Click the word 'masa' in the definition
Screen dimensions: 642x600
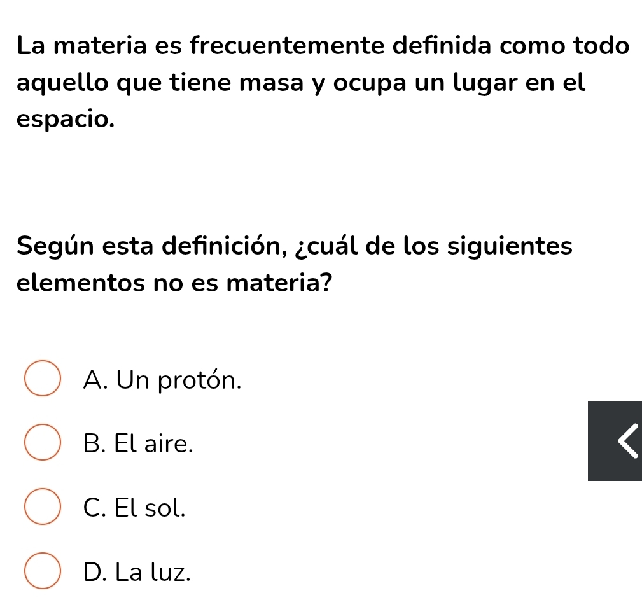click(x=272, y=83)
